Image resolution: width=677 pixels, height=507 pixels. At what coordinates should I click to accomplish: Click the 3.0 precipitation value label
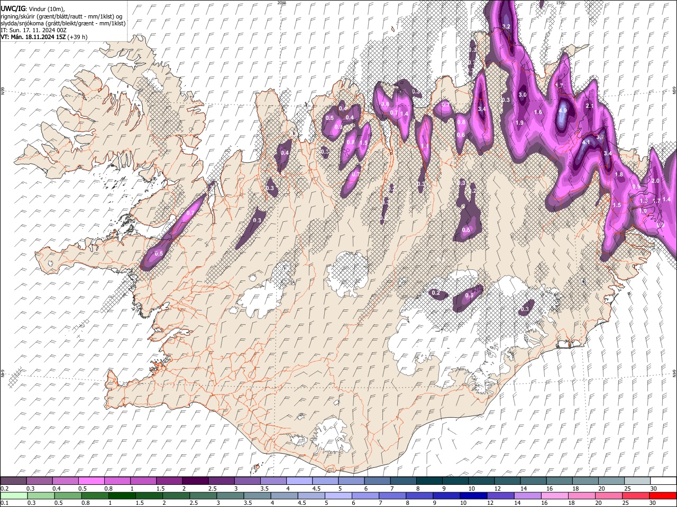coord(523,95)
